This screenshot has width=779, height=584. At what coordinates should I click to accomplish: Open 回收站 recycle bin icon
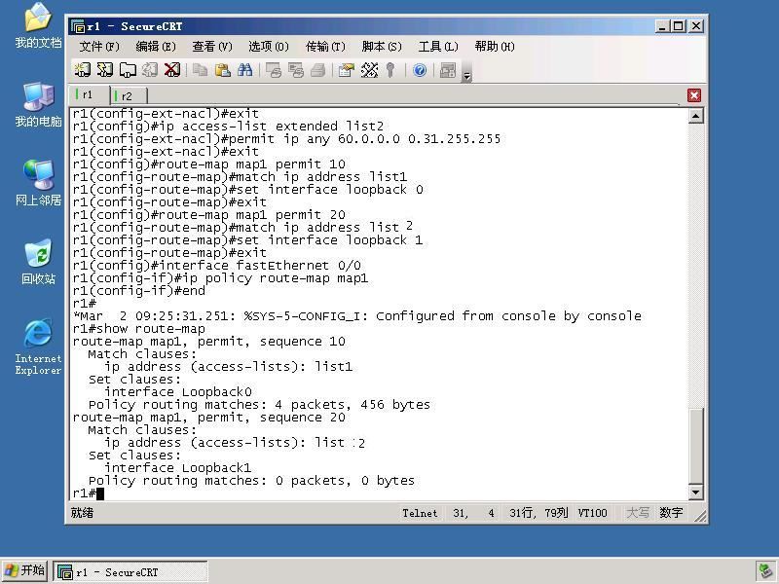pos(38,262)
